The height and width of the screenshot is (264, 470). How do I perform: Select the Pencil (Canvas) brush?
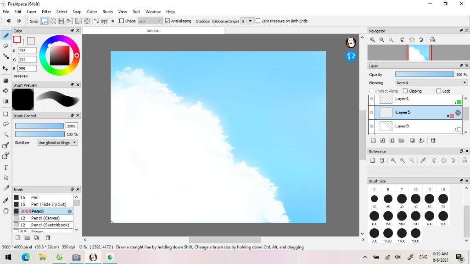pyautogui.click(x=43, y=218)
